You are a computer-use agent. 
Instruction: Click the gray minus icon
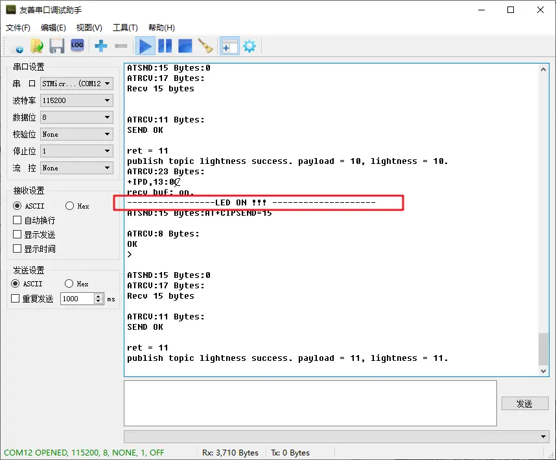121,46
